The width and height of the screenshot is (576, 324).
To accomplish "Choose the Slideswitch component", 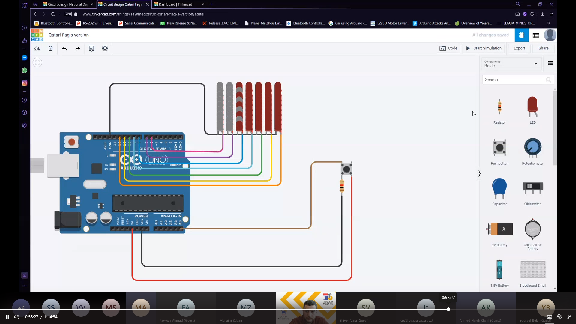I will point(533,193).
